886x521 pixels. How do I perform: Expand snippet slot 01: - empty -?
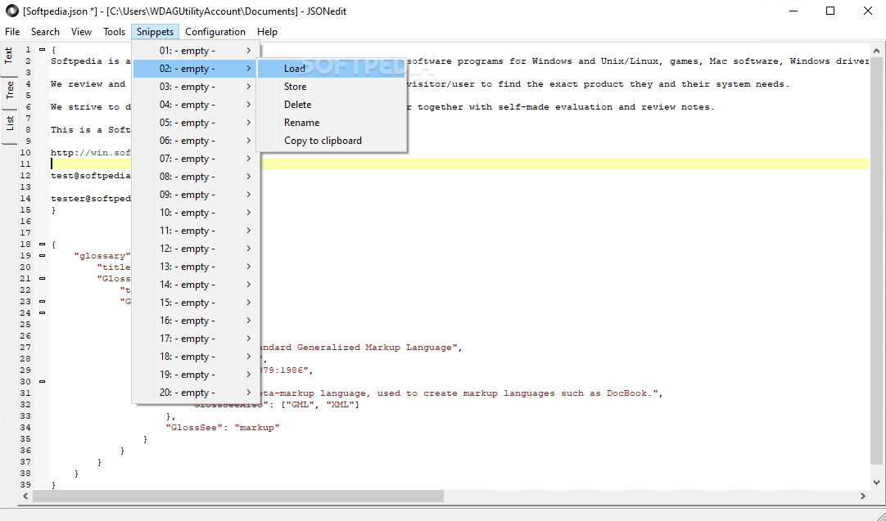pos(196,51)
